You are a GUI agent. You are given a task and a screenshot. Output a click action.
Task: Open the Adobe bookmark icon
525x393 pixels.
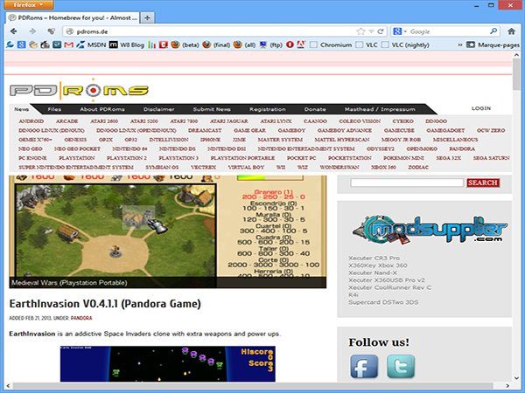click(x=301, y=45)
